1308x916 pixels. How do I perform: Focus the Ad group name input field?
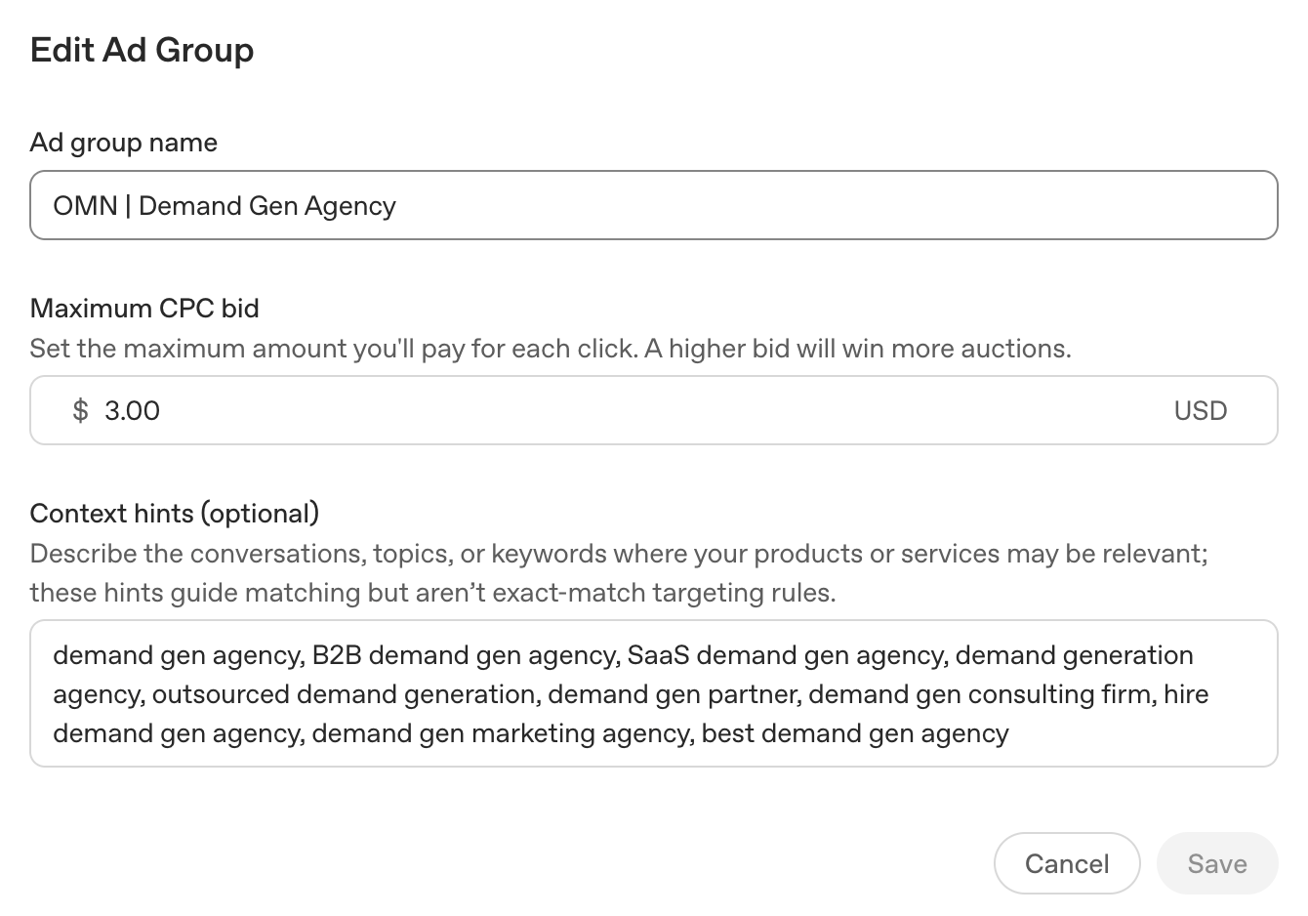click(654, 205)
